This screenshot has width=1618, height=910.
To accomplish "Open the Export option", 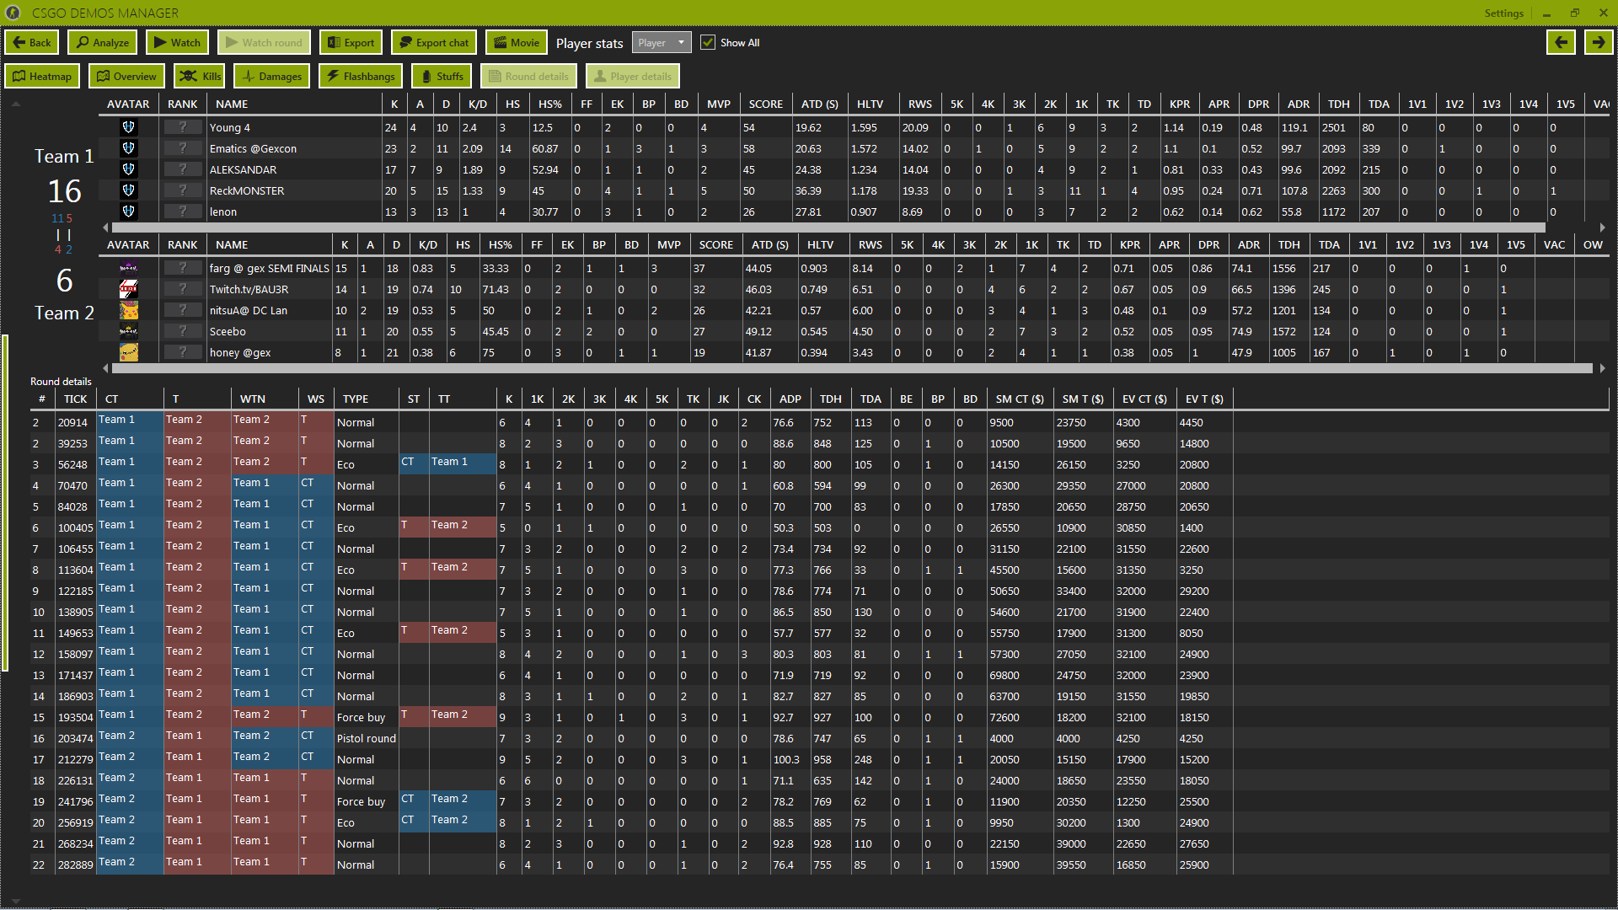I will (x=351, y=43).
